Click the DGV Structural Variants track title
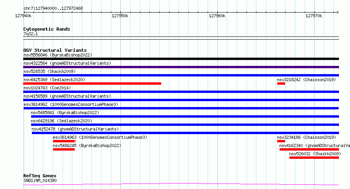The image size is (350, 189). (55, 50)
